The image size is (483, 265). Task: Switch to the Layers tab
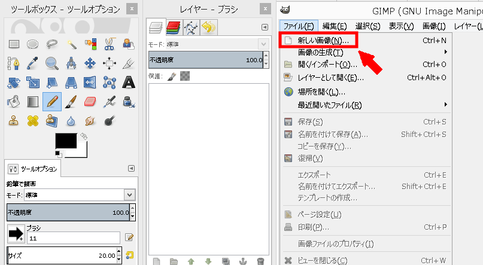click(156, 28)
